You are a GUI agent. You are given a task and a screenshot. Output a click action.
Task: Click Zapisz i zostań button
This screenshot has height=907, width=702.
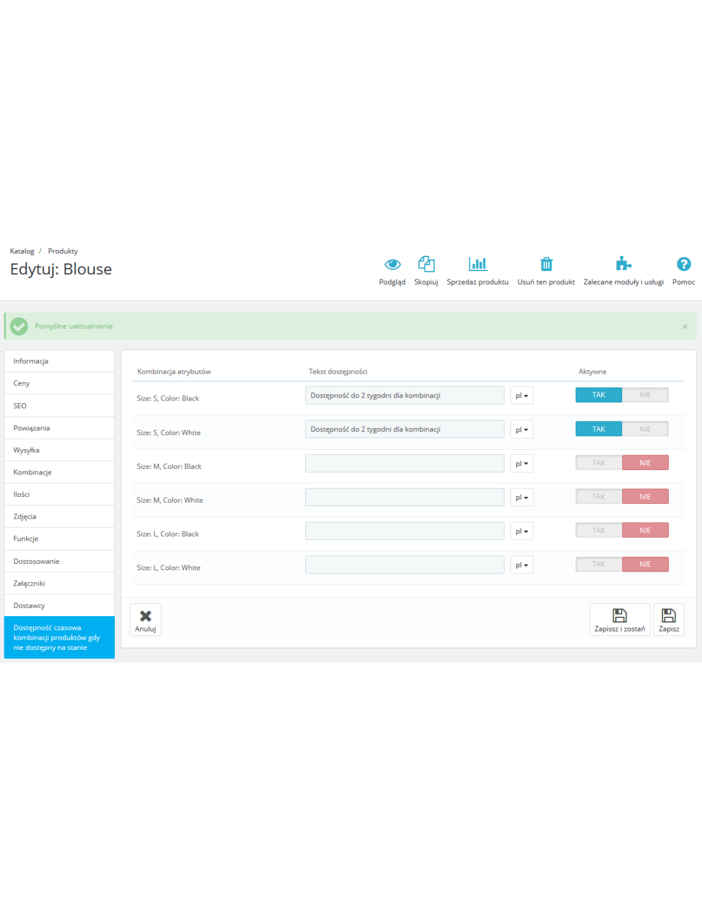point(620,620)
